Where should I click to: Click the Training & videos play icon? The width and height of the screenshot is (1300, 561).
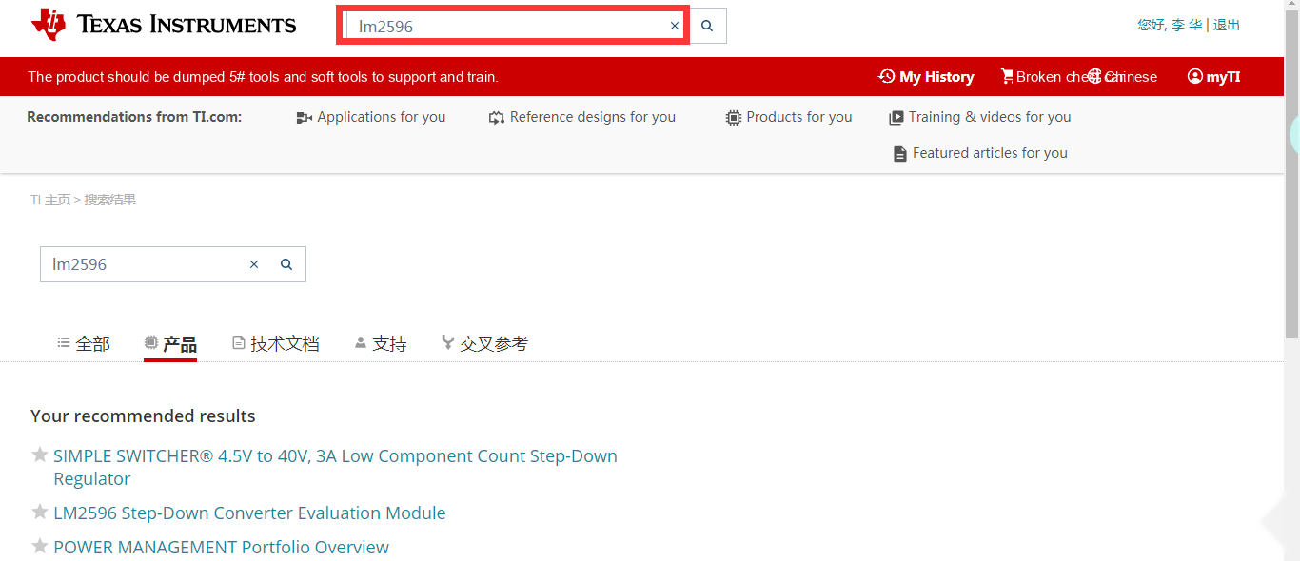point(896,118)
